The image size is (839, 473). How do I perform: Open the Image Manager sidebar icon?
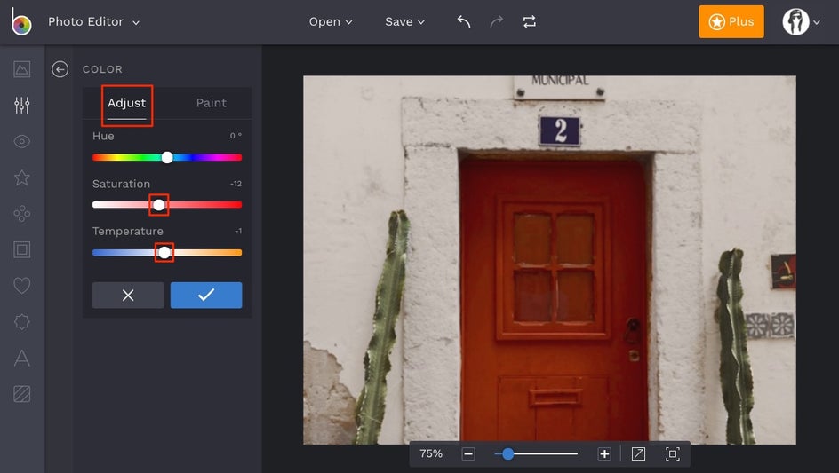(x=22, y=69)
